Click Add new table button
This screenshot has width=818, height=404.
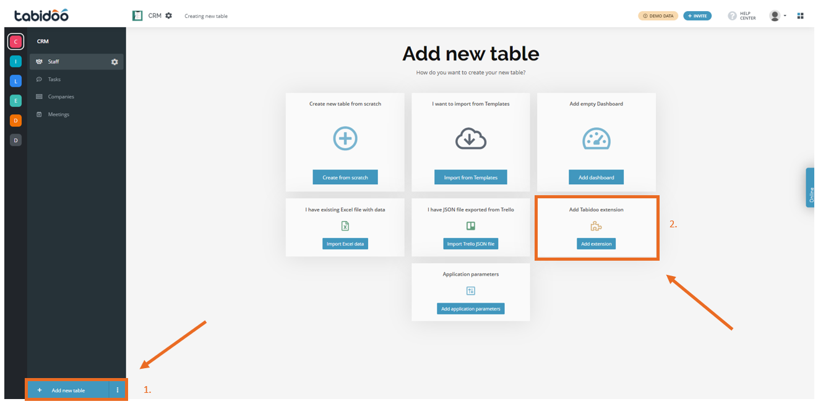pyautogui.click(x=68, y=390)
